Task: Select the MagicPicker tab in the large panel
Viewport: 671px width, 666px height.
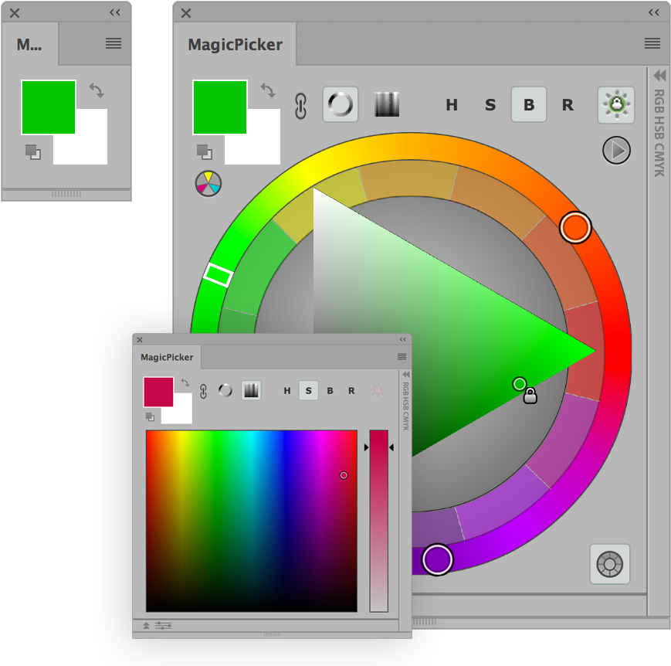Action: click(x=235, y=45)
